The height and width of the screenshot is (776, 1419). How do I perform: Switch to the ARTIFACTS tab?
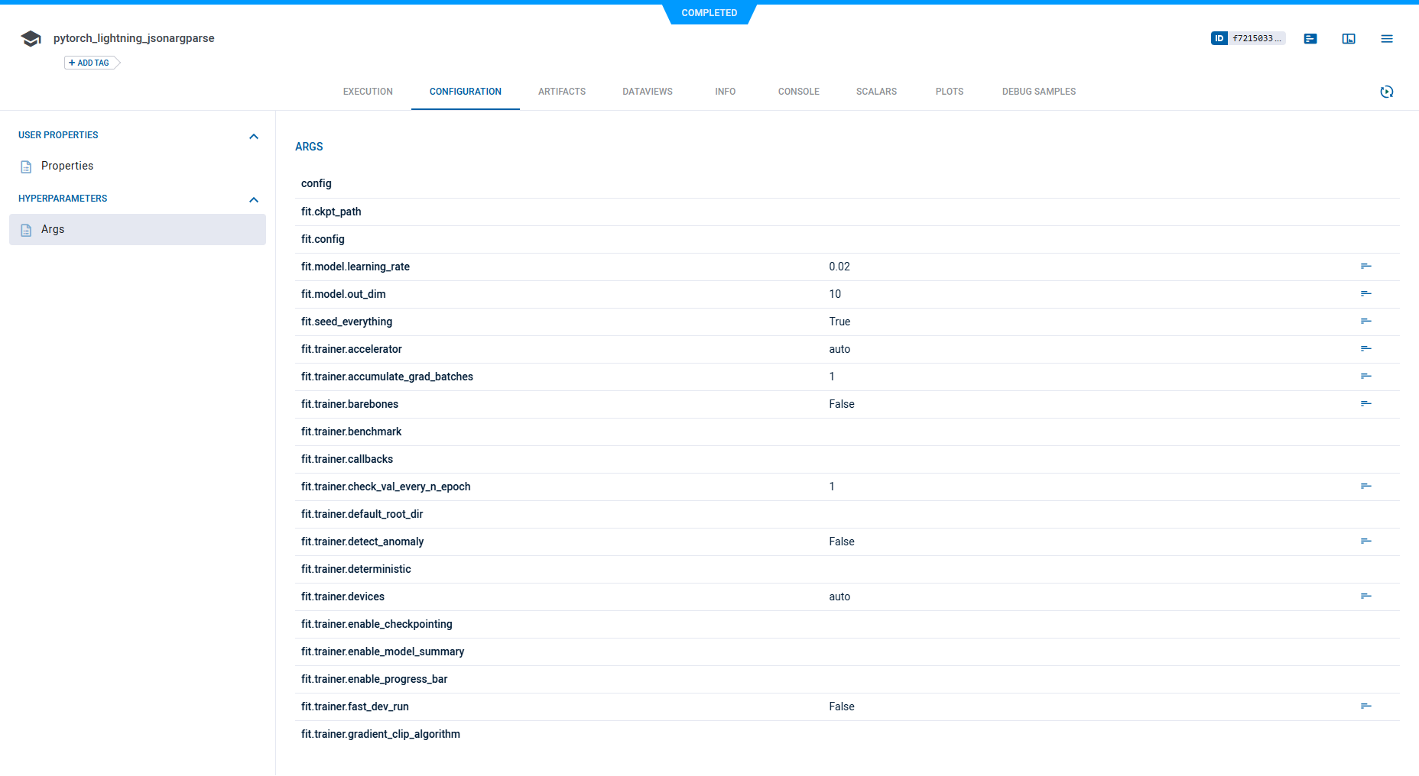(561, 91)
